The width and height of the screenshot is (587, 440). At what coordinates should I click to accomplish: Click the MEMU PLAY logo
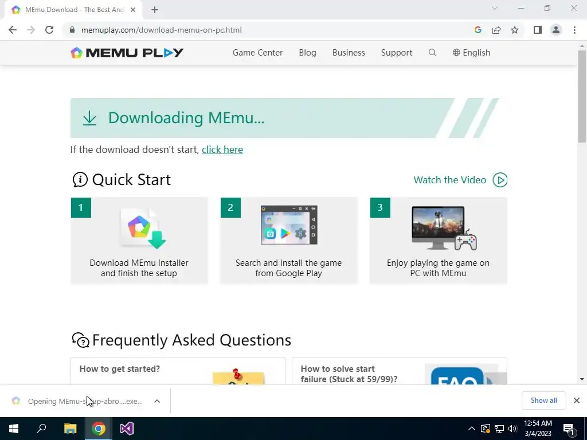(x=127, y=53)
